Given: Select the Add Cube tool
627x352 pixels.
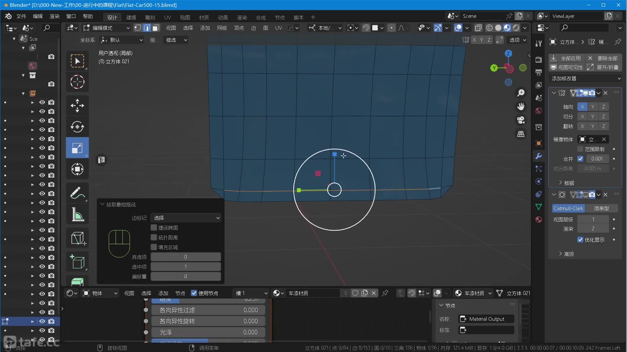Looking at the screenshot, I should [77, 262].
